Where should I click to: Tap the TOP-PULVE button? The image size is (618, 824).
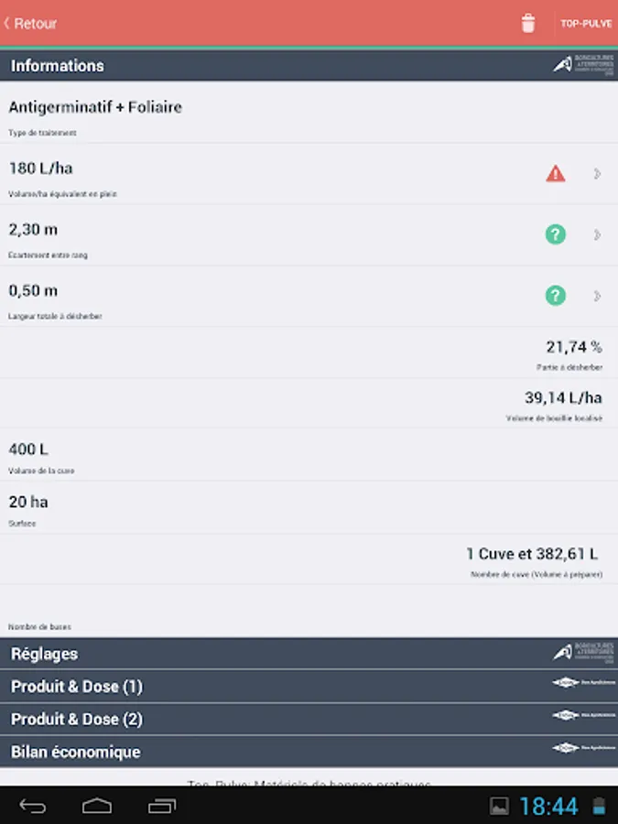[586, 24]
